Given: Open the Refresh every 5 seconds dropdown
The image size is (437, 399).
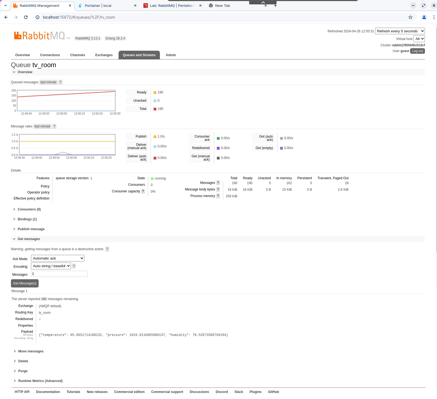Looking at the screenshot, I should click(400, 31).
